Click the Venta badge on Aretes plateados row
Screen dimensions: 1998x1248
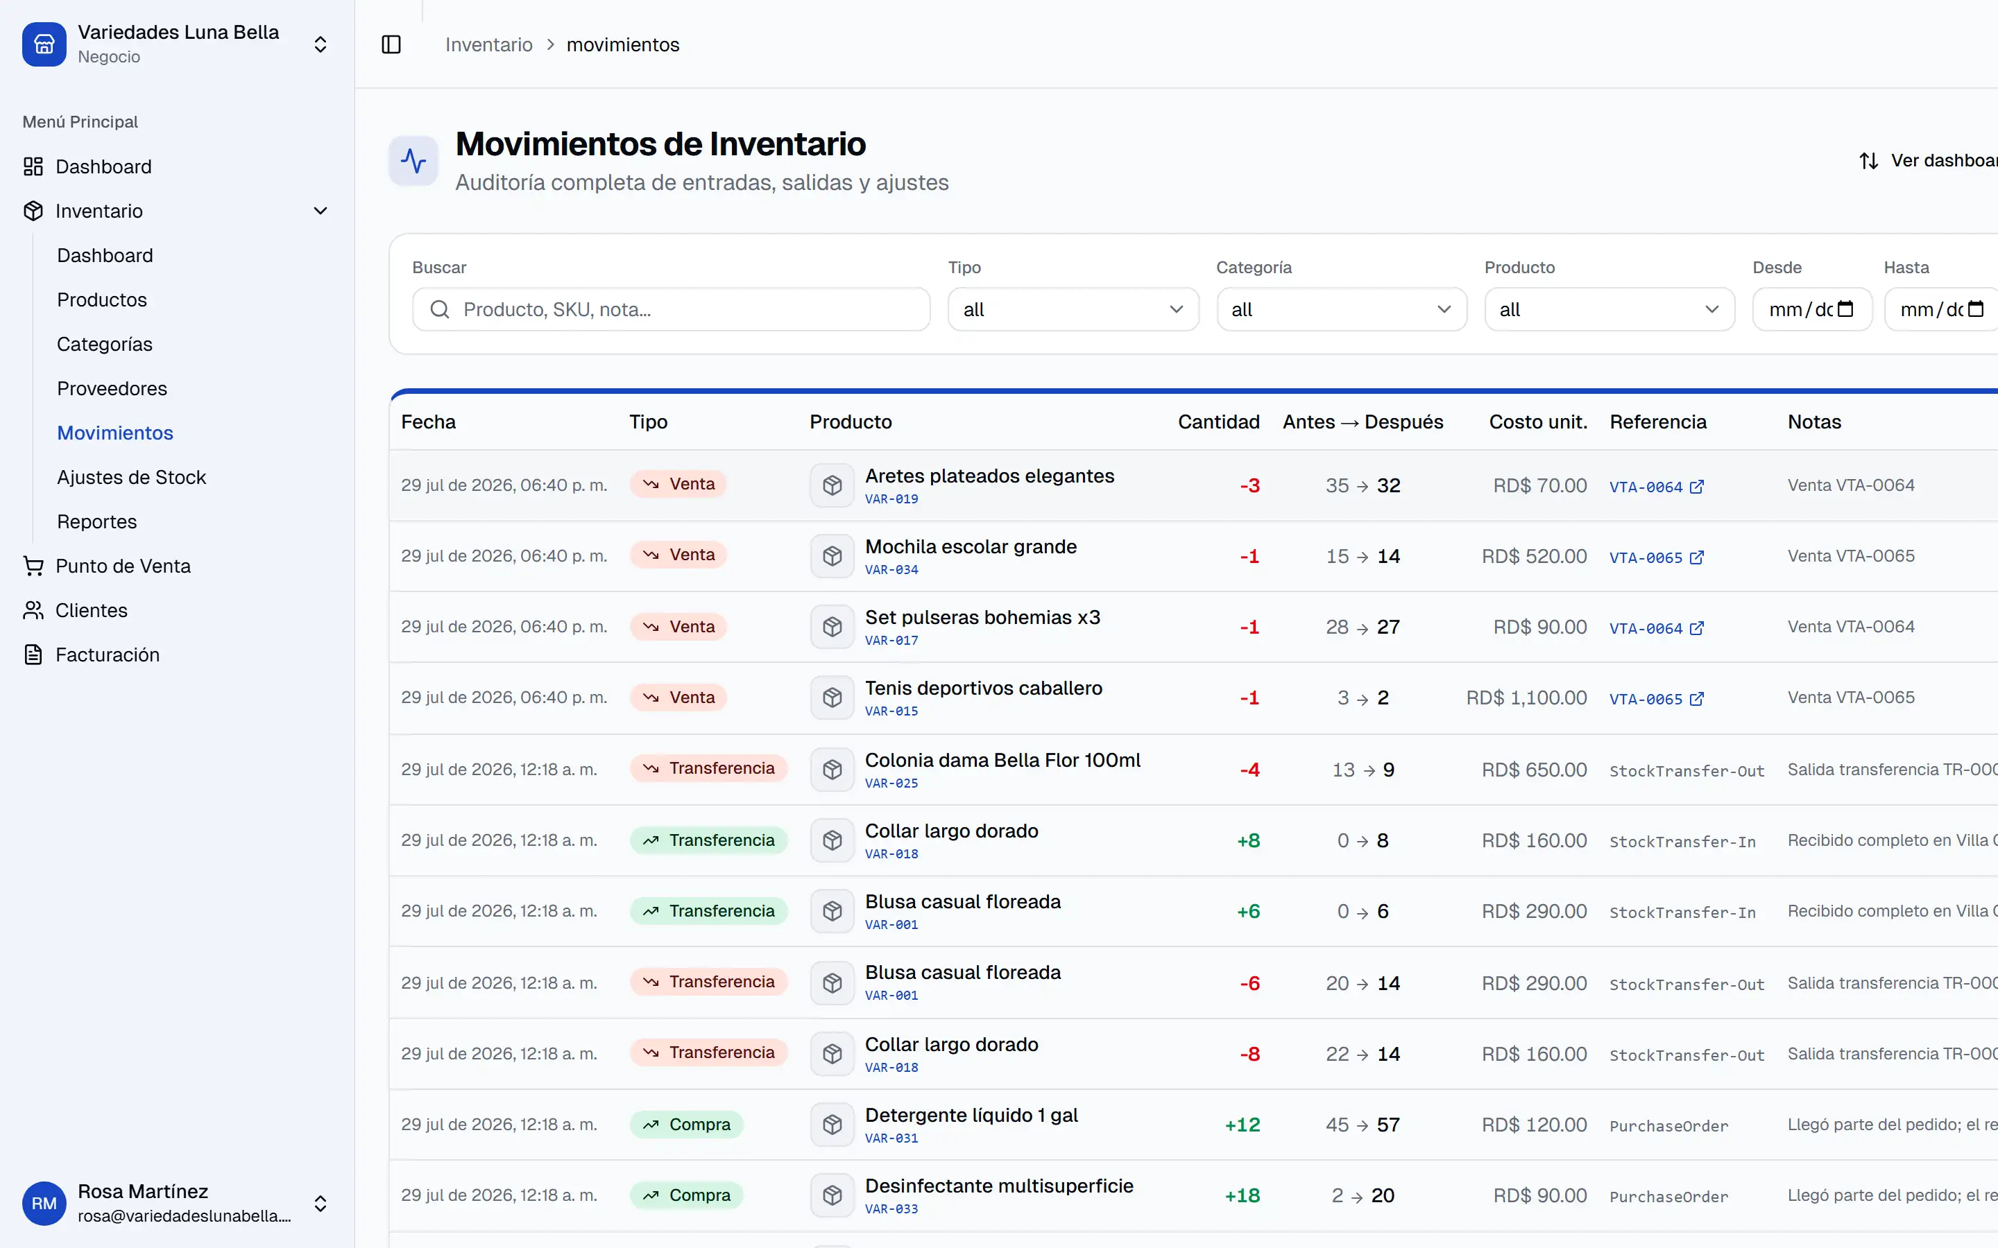pyautogui.click(x=678, y=484)
